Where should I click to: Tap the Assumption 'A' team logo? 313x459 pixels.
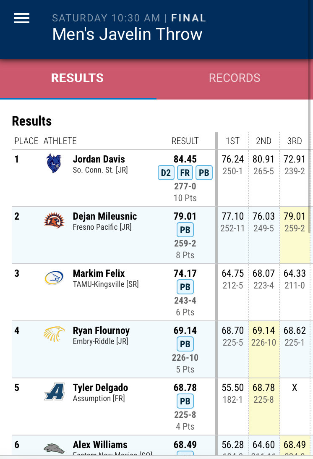tap(54, 392)
